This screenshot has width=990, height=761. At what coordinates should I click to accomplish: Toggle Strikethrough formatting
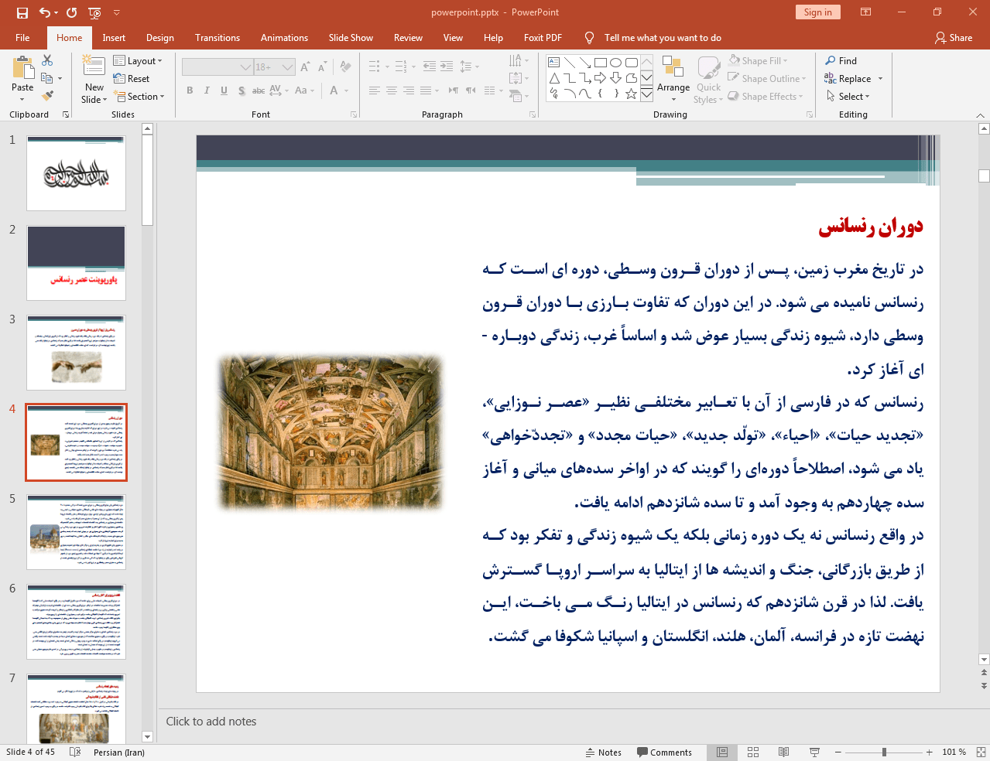pyautogui.click(x=259, y=90)
